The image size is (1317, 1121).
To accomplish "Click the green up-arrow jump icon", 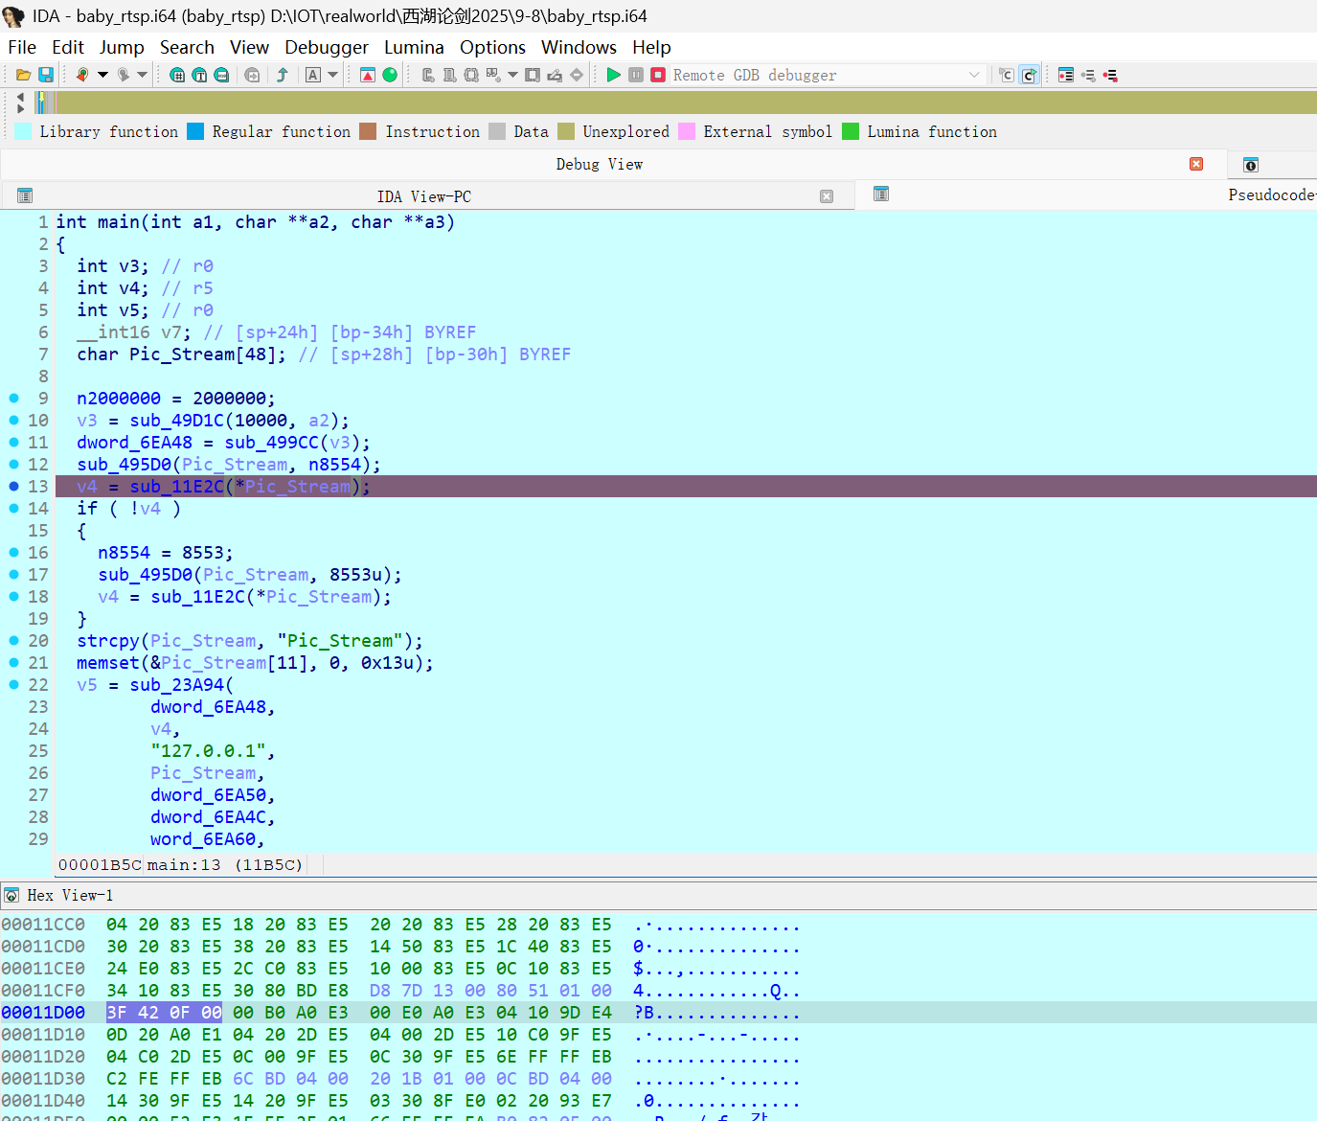I will (283, 75).
